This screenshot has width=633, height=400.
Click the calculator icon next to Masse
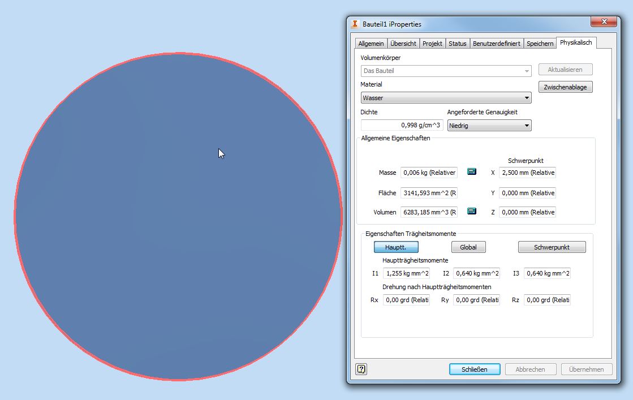[x=472, y=172]
